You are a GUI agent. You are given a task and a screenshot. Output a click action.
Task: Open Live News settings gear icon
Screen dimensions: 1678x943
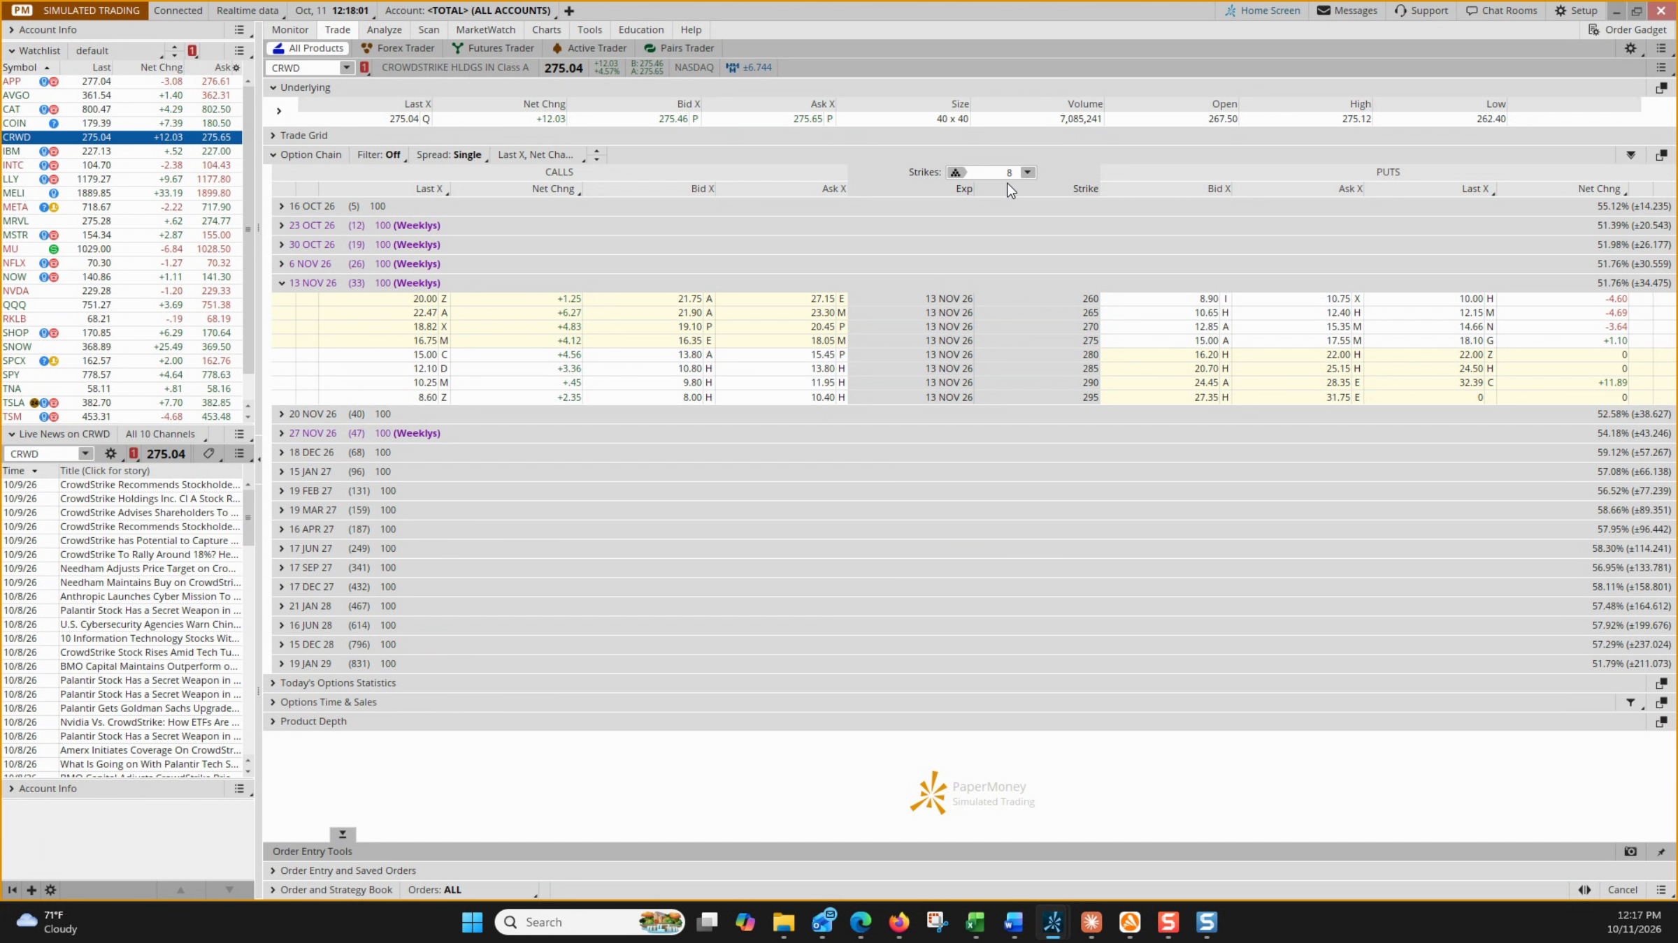110,453
